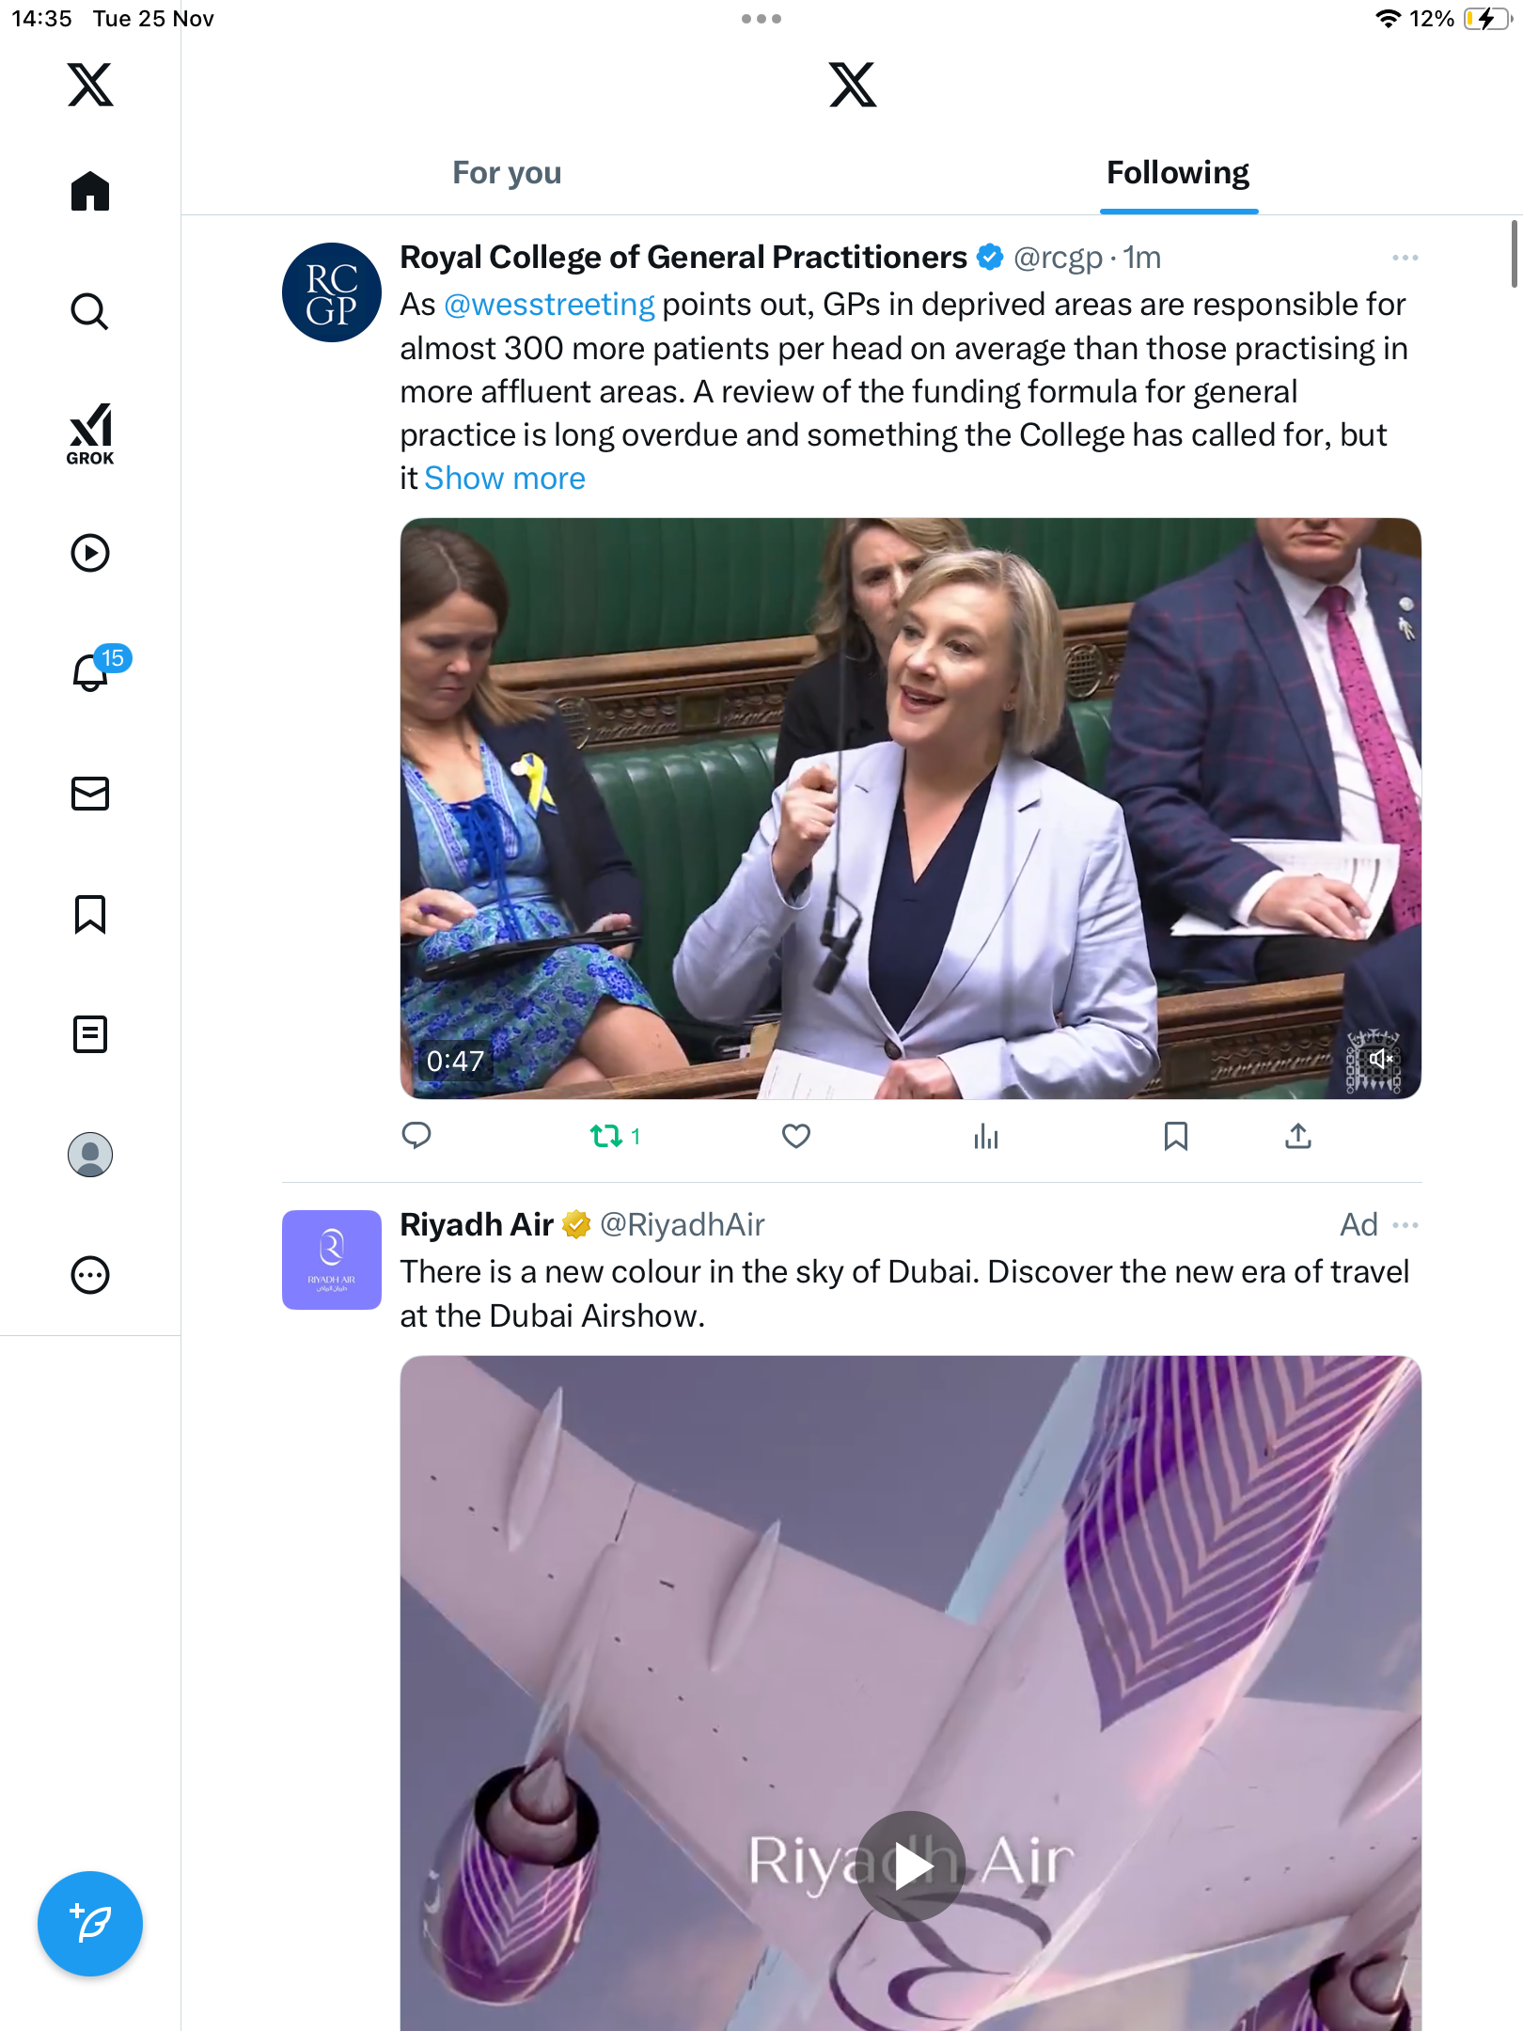Select the Following tab
1523x2031 pixels.
pyautogui.click(x=1178, y=173)
